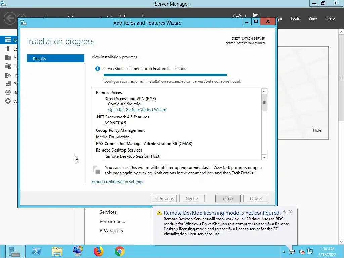Launch Windows PowerShell from taskbar
This screenshot has width=344, height=258.
(x=36, y=251)
